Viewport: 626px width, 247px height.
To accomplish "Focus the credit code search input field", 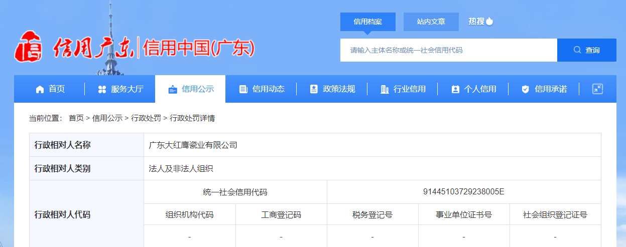I will 449,50.
